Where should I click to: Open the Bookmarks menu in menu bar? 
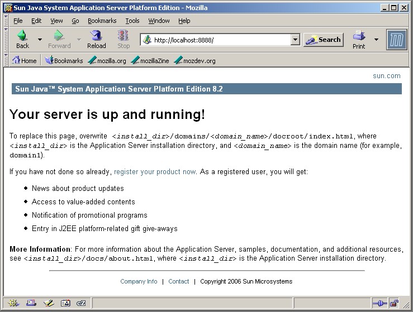[x=102, y=21]
